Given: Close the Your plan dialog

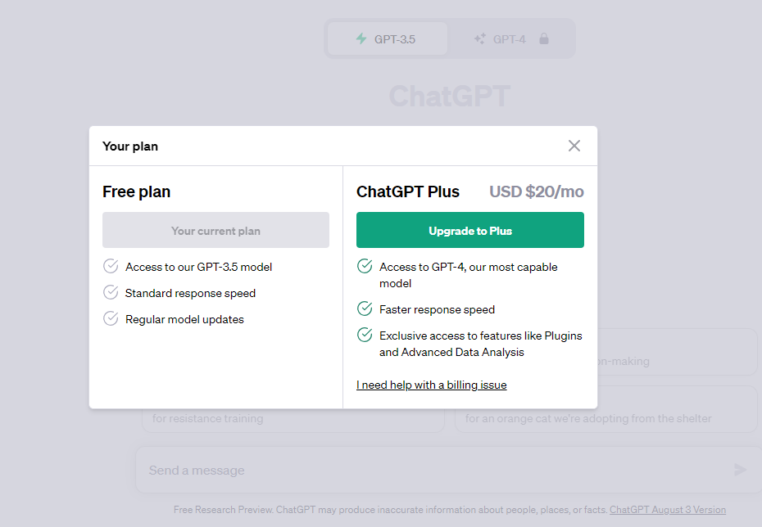Looking at the screenshot, I should [574, 146].
